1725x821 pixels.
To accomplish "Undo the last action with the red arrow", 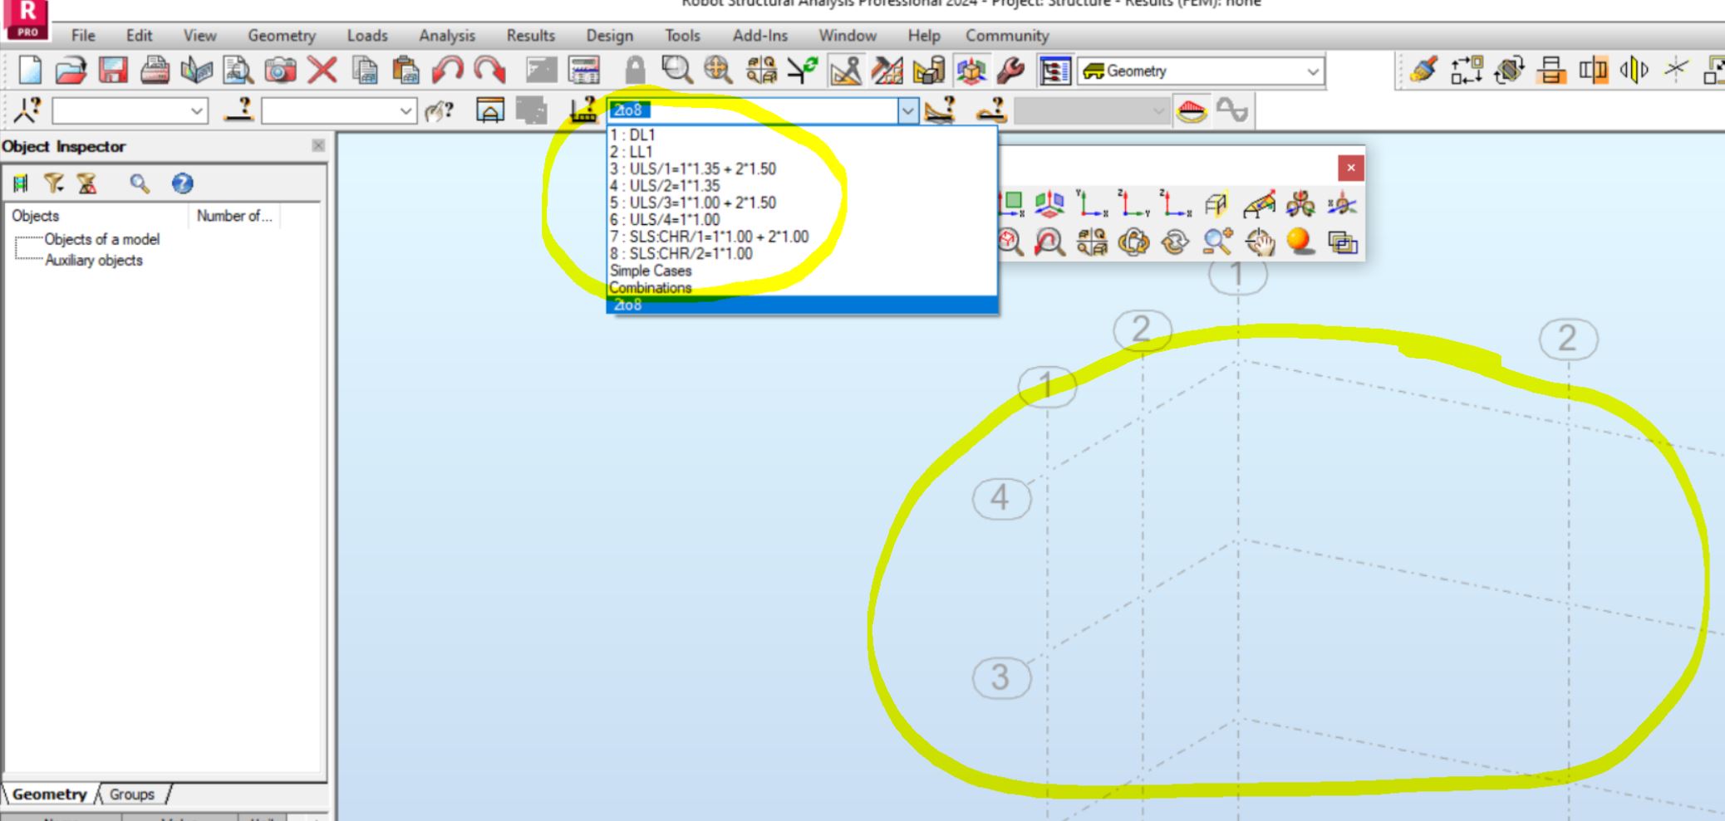I will [448, 71].
